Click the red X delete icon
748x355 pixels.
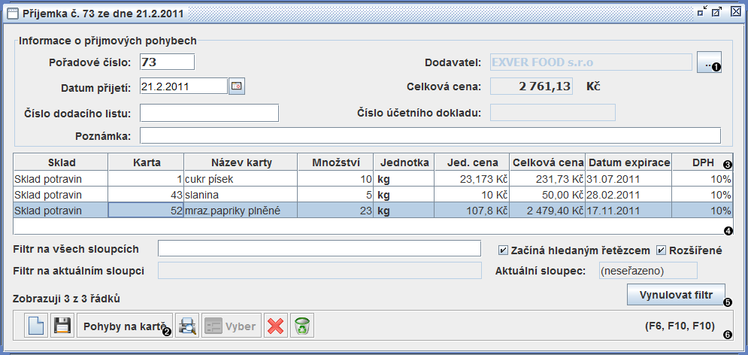[276, 326]
